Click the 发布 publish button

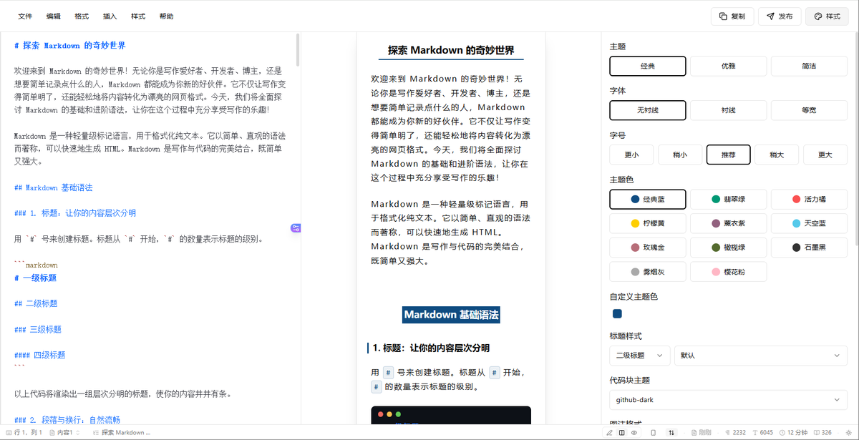pyautogui.click(x=780, y=16)
